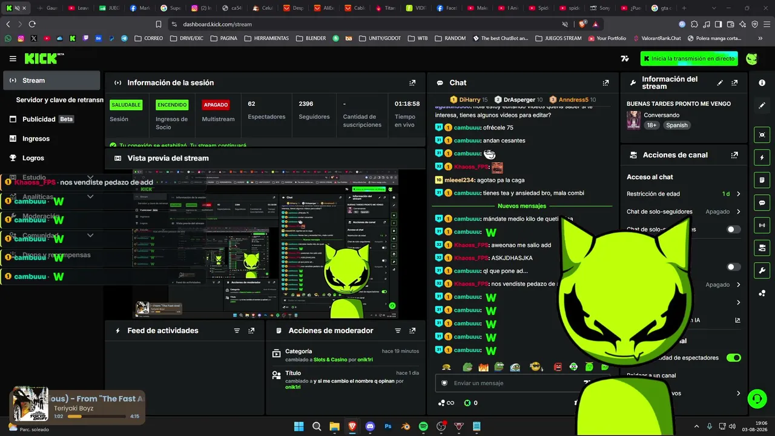
Task: Click the 18+ tag under Conversando
Action: 651,125
